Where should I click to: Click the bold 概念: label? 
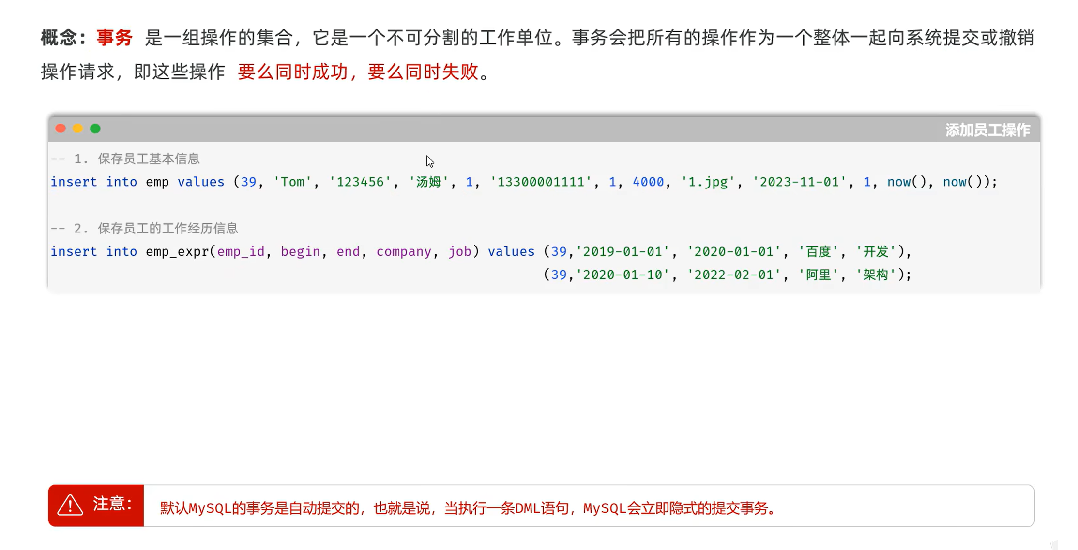coord(63,38)
